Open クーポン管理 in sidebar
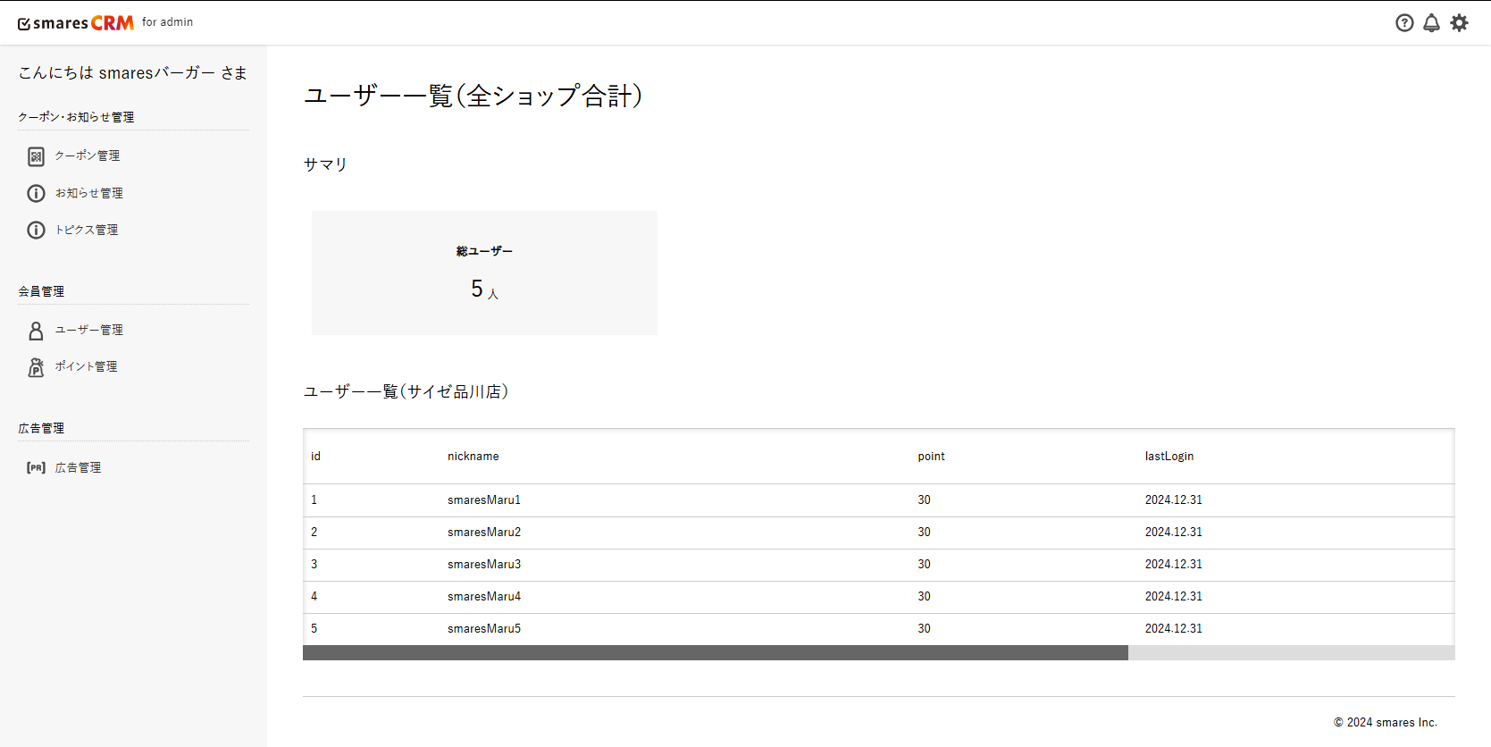Image resolution: width=1491 pixels, height=747 pixels. (x=88, y=155)
